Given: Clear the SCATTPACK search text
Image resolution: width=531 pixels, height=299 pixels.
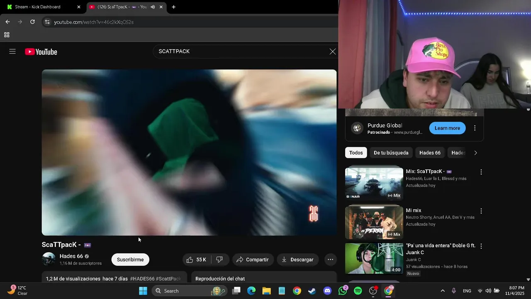Looking at the screenshot, I should (333, 51).
